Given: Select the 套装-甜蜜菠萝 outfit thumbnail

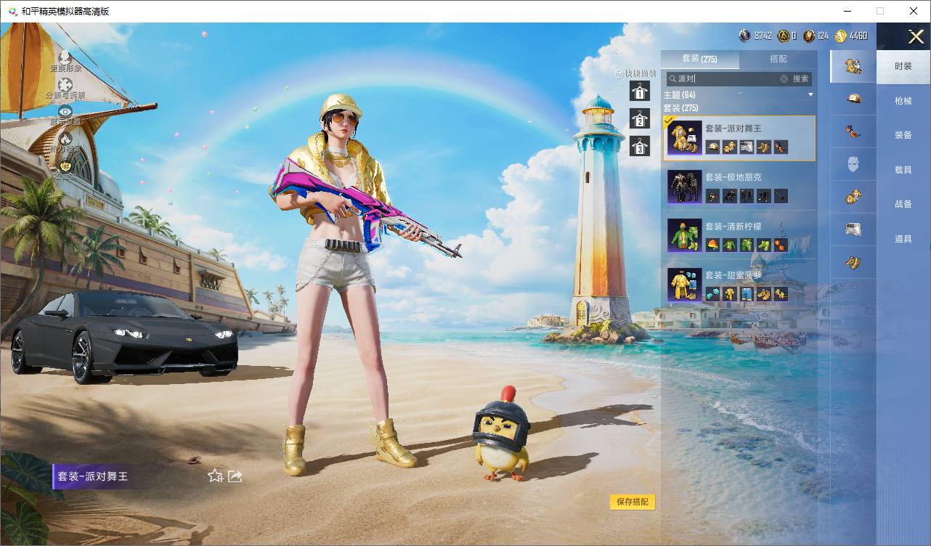Looking at the screenshot, I should pyautogui.click(x=684, y=284).
